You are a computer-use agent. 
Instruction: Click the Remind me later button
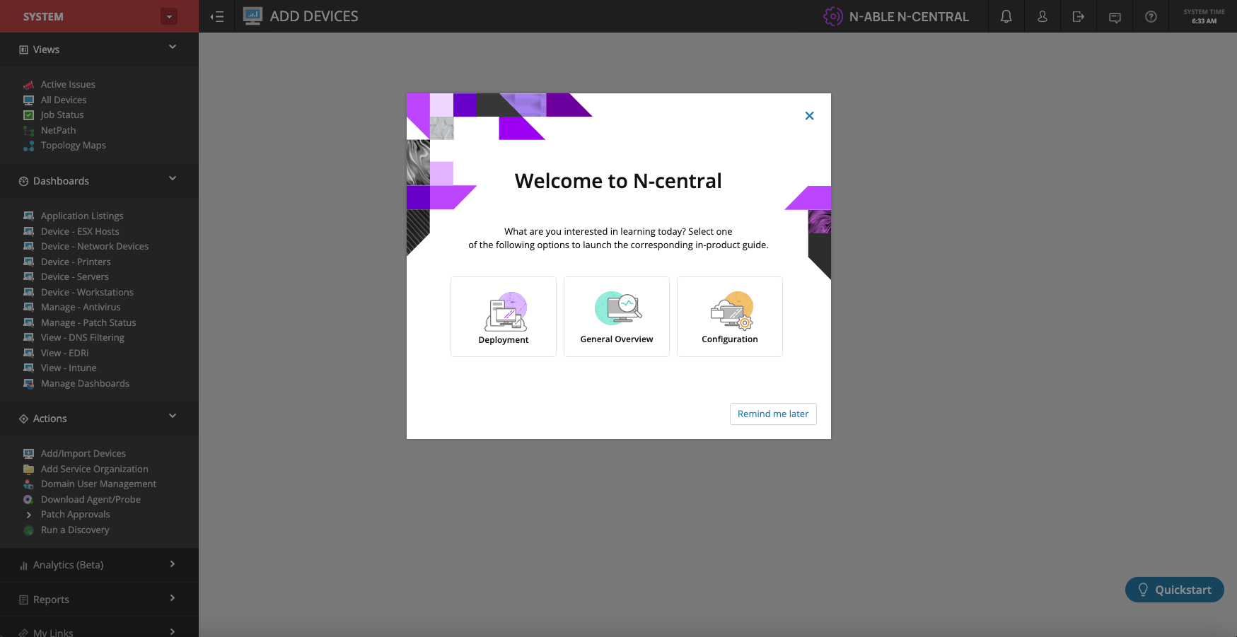773,414
